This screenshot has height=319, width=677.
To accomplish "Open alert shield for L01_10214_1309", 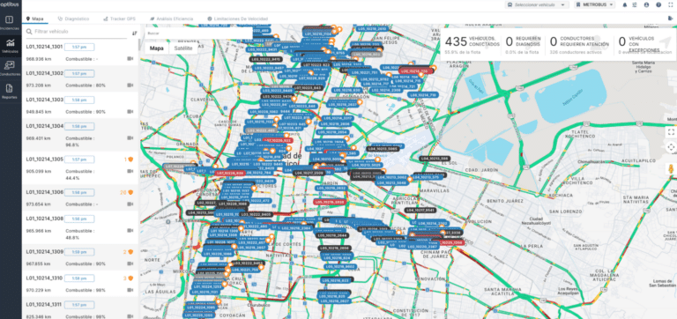I will [x=130, y=252].
